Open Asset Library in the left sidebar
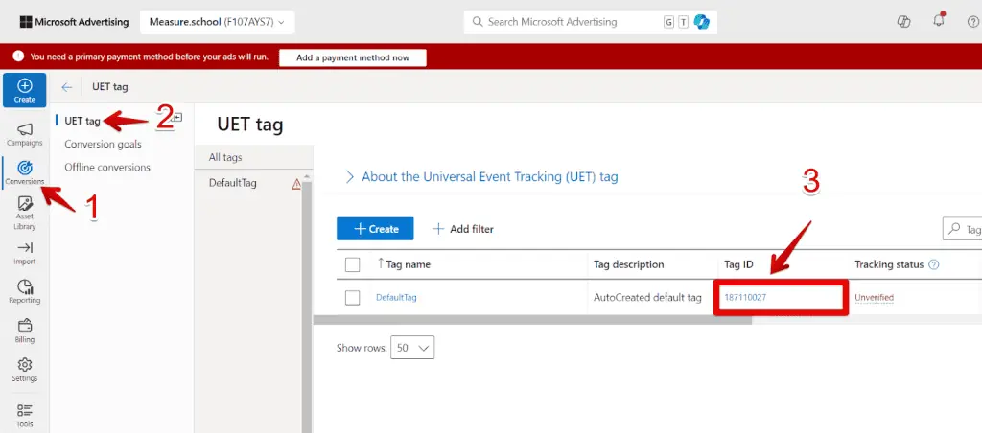This screenshot has width=982, height=433. click(24, 213)
